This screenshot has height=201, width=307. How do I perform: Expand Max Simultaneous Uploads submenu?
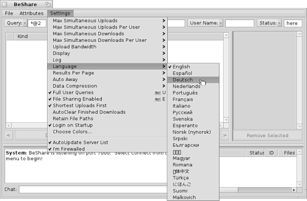(107, 20)
